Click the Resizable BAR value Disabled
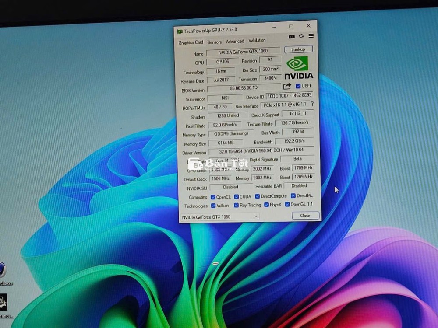Screen dimensions: 438x328 pos(299,185)
